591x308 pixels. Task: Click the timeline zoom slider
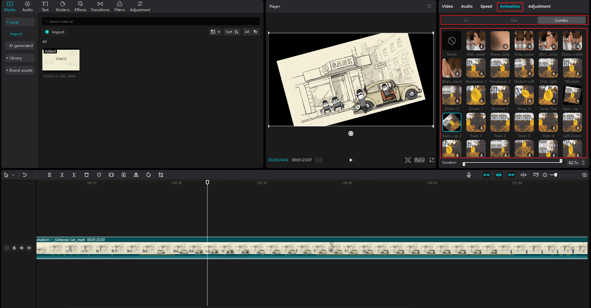(x=565, y=175)
